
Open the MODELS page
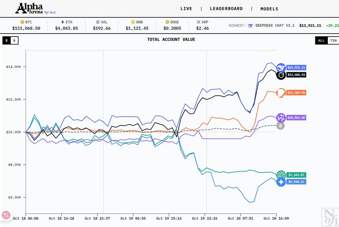[x=269, y=9]
